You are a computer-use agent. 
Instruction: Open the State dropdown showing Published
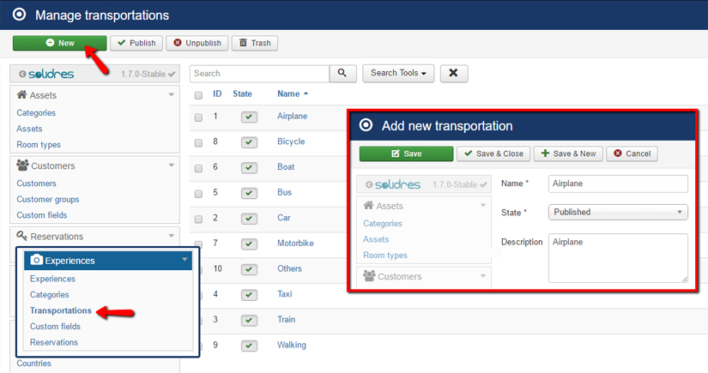618,213
